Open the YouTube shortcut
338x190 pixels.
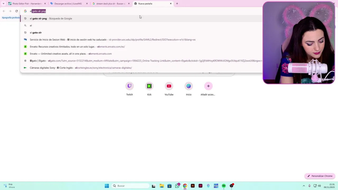pos(169,89)
